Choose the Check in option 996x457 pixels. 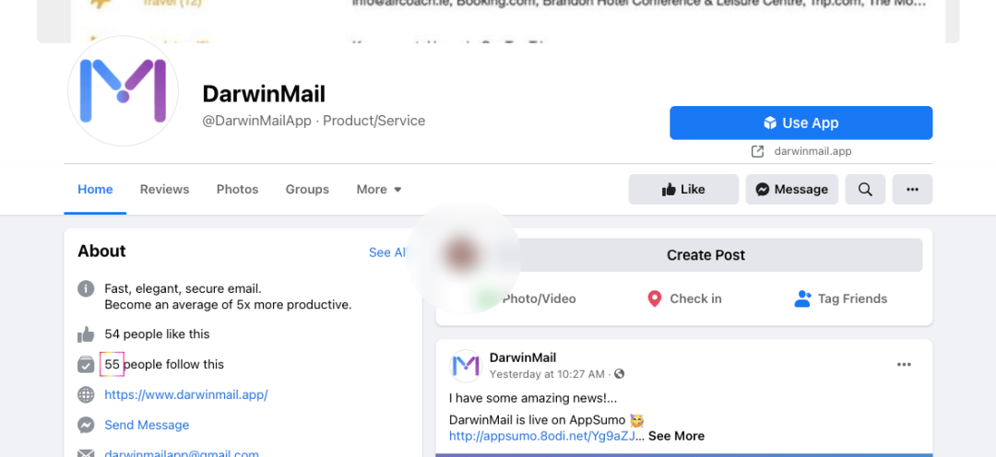684,299
